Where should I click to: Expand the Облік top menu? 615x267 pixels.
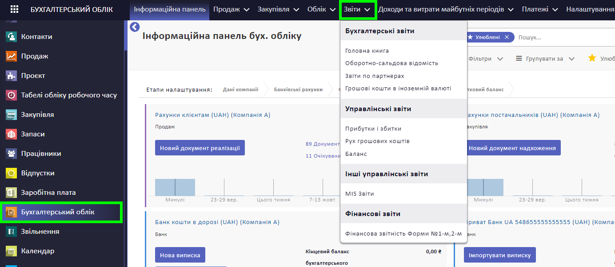[321, 9]
